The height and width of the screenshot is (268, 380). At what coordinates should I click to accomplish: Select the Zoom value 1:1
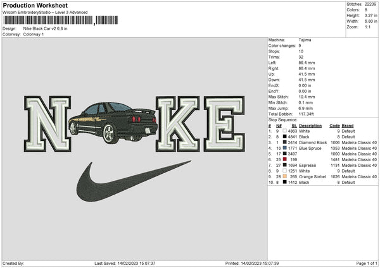(367, 27)
